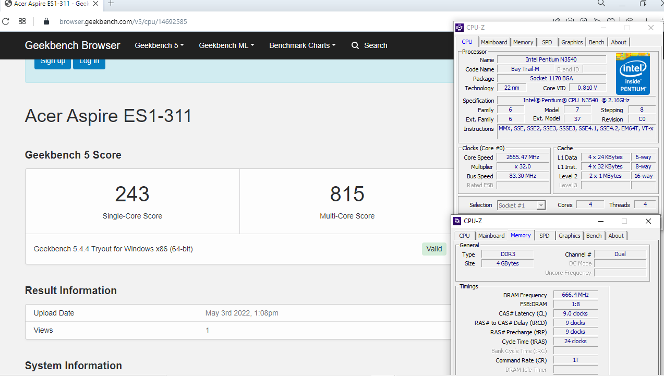Switch to Mainboard tab in lower CPU-Z
The width and height of the screenshot is (664, 376).
point(491,236)
